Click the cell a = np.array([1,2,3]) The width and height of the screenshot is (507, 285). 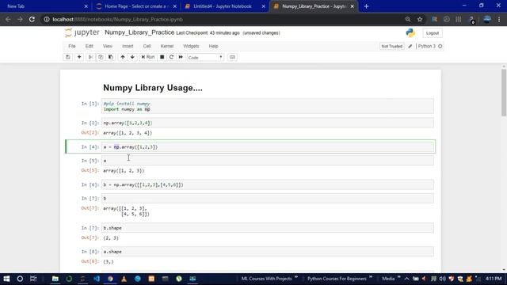(268, 146)
